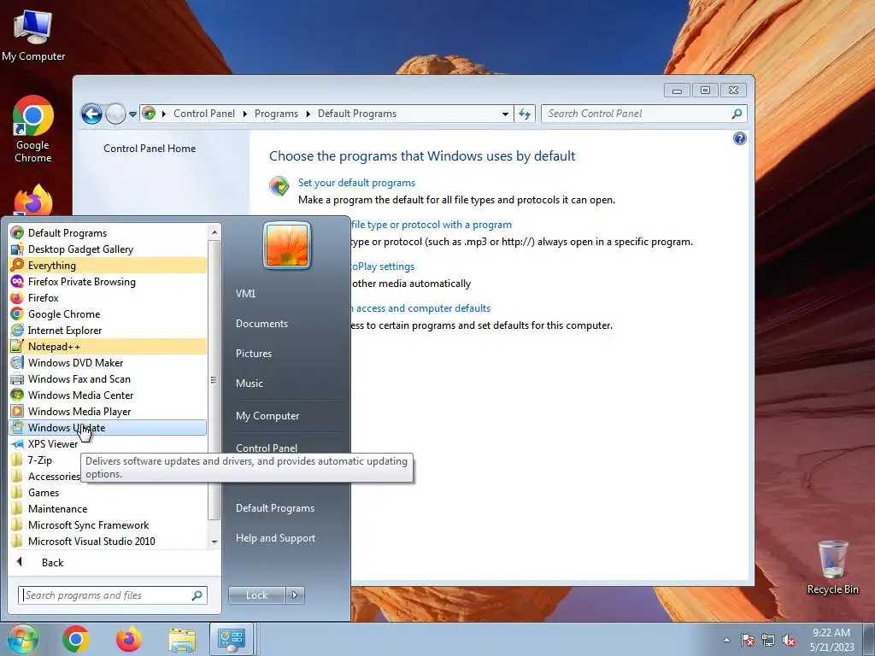Open Music from Start menu
875x656 pixels.
coord(249,384)
